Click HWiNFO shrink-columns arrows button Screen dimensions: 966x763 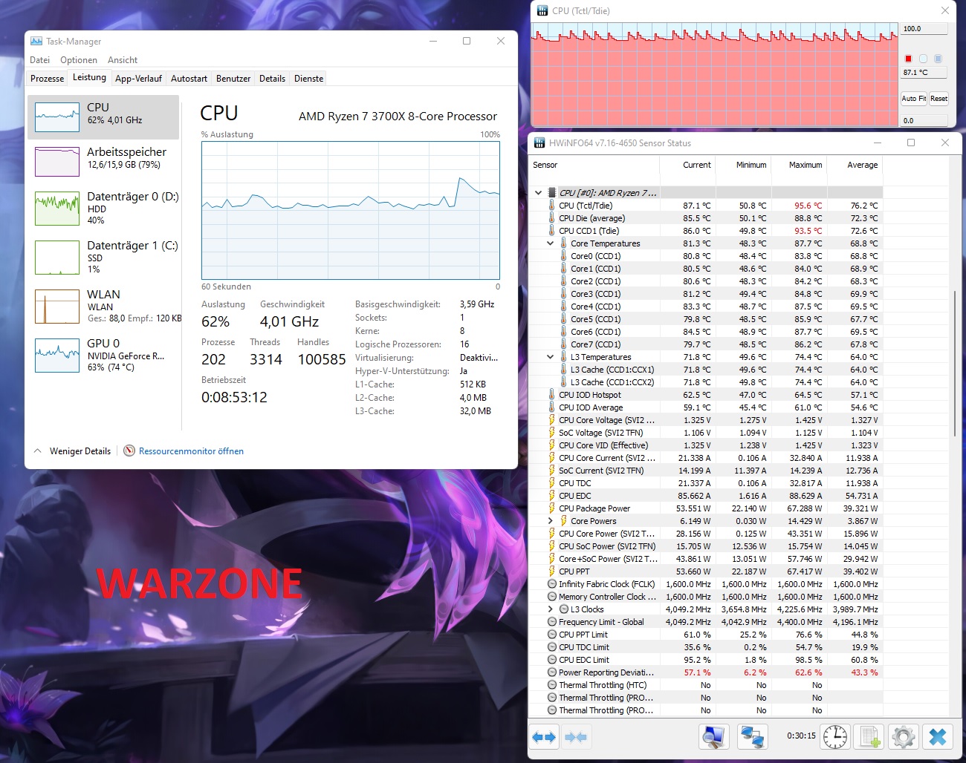coord(576,737)
